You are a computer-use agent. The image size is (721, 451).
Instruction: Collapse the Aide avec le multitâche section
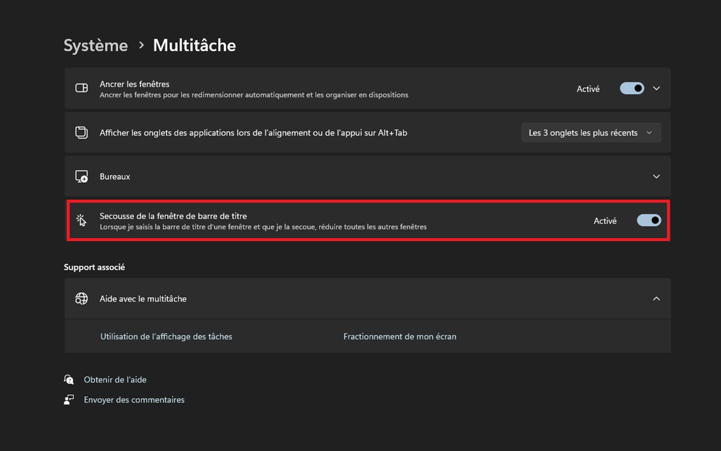(656, 299)
